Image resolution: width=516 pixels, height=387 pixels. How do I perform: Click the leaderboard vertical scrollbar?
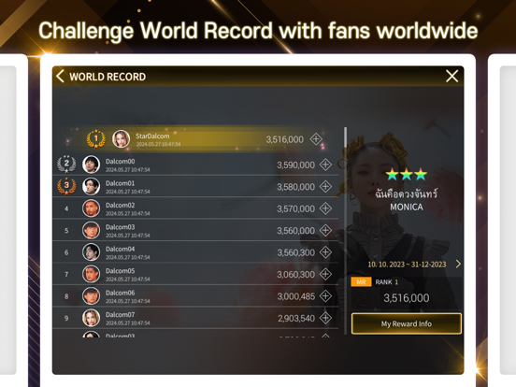[x=345, y=230]
